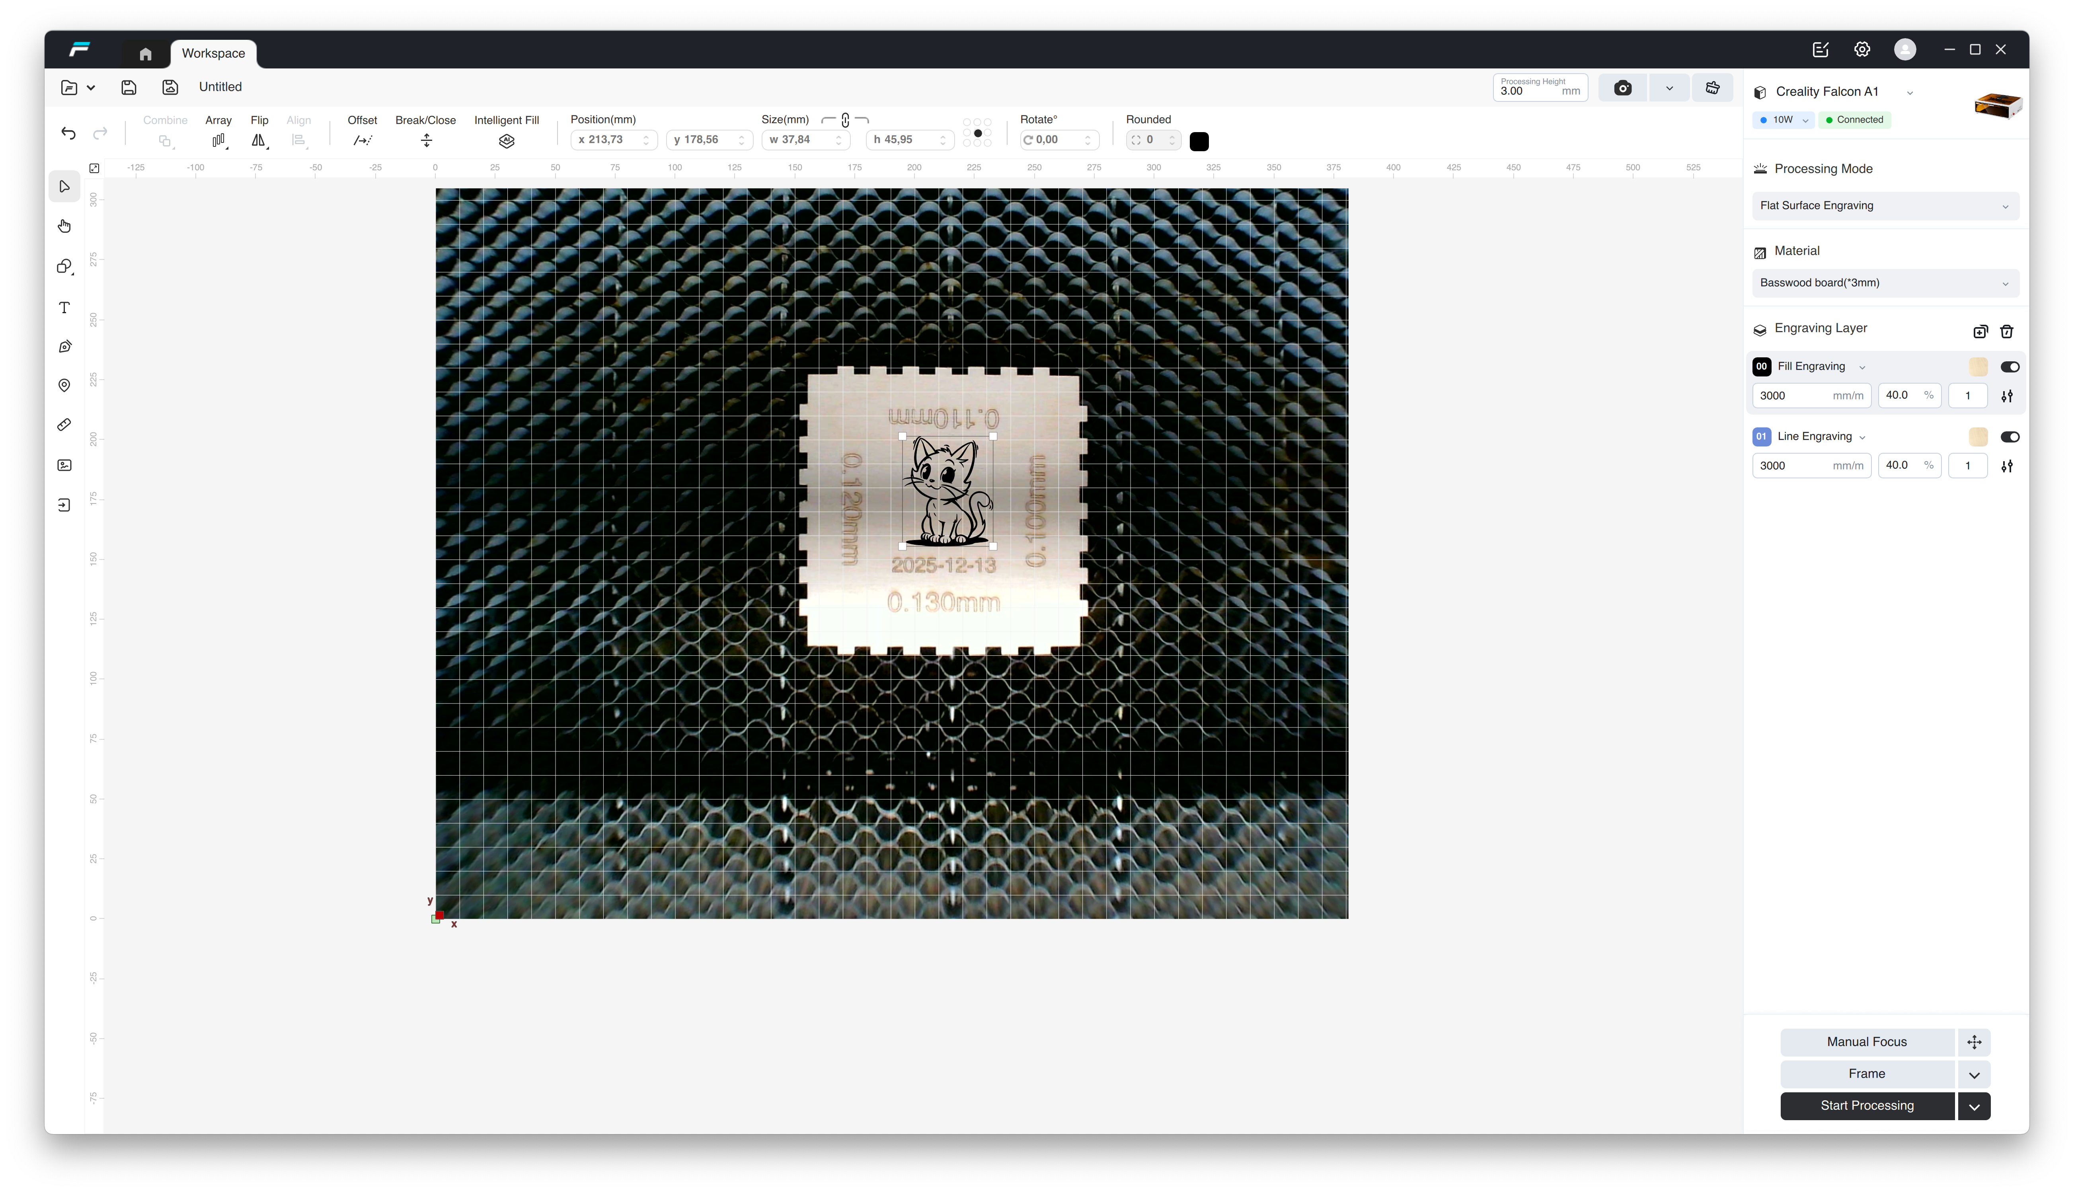Open the Processing Mode dropdown

[x=1884, y=206]
